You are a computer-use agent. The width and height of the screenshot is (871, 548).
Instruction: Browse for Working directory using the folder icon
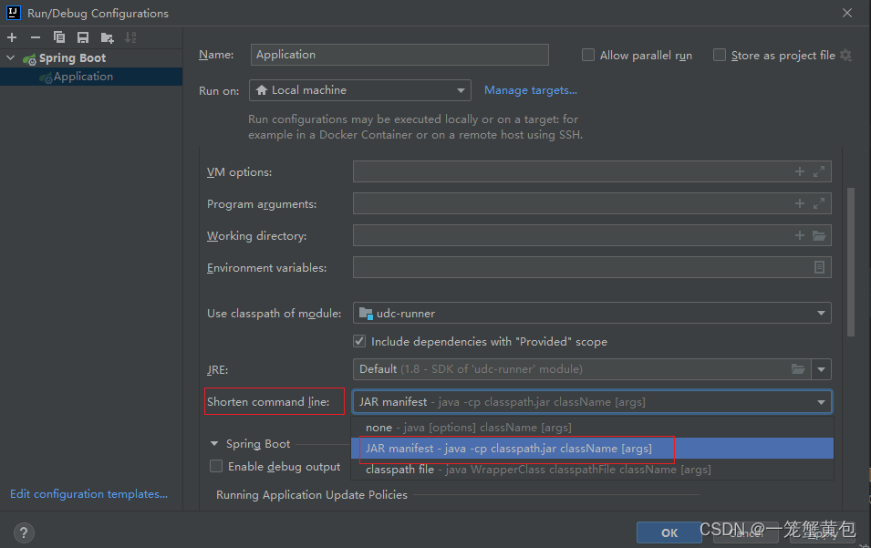coord(819,235)
